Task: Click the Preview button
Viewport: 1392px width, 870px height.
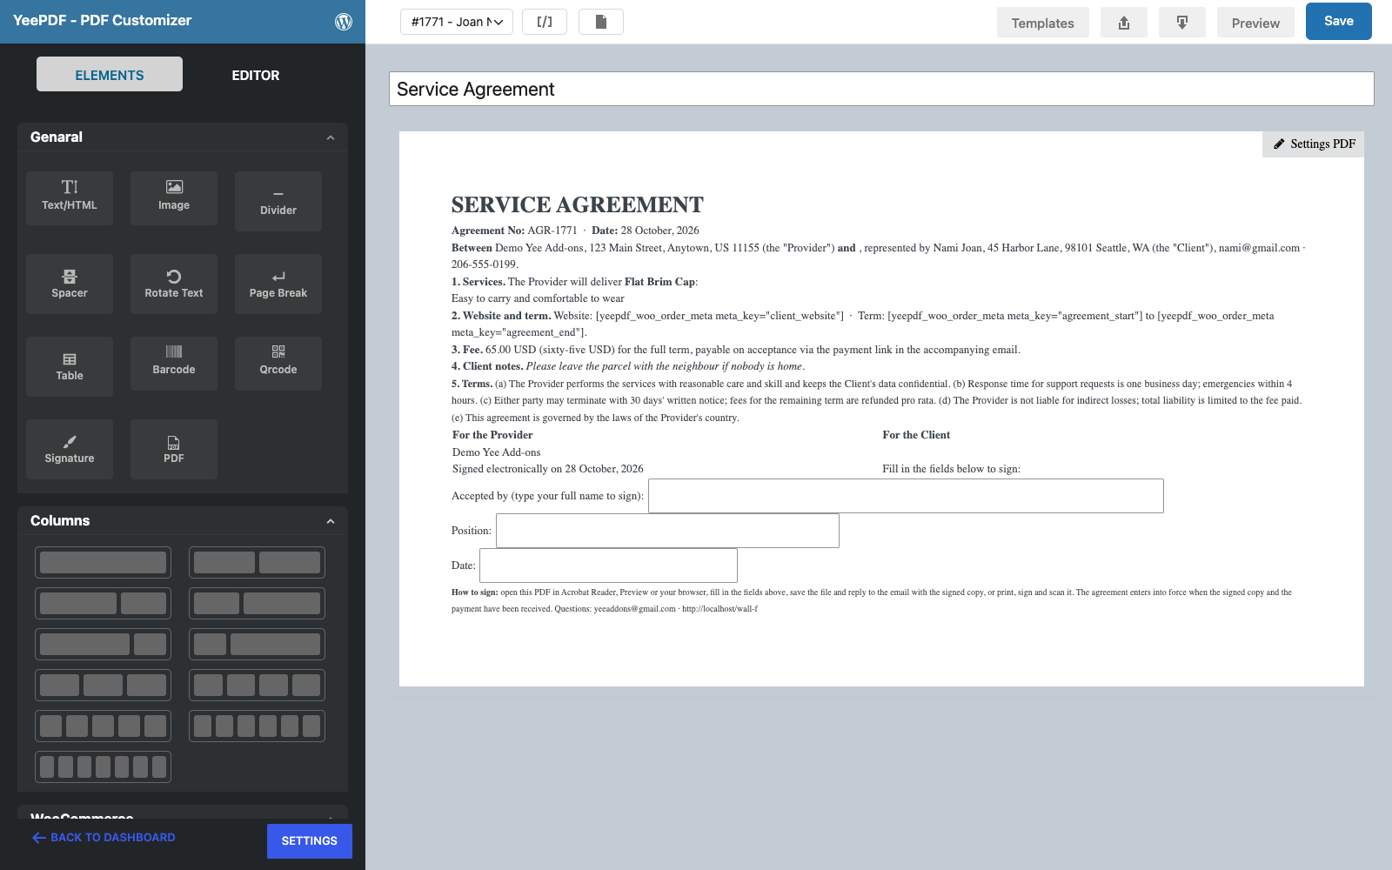Action: (x=1255, y=23)
